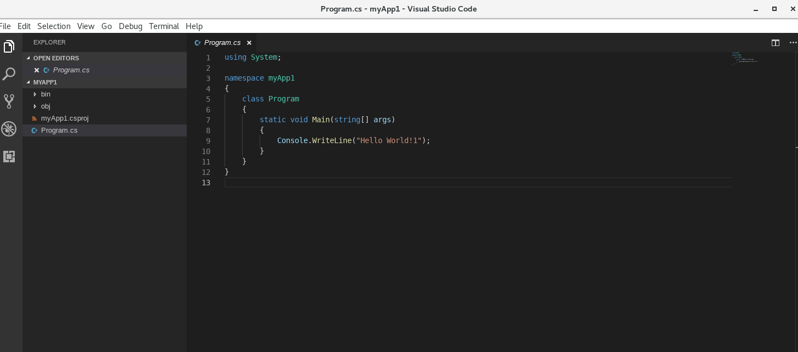The image size is (798, 352).
Task: Click the EXPLORER panel title
Action: click(x=49, y=42)
